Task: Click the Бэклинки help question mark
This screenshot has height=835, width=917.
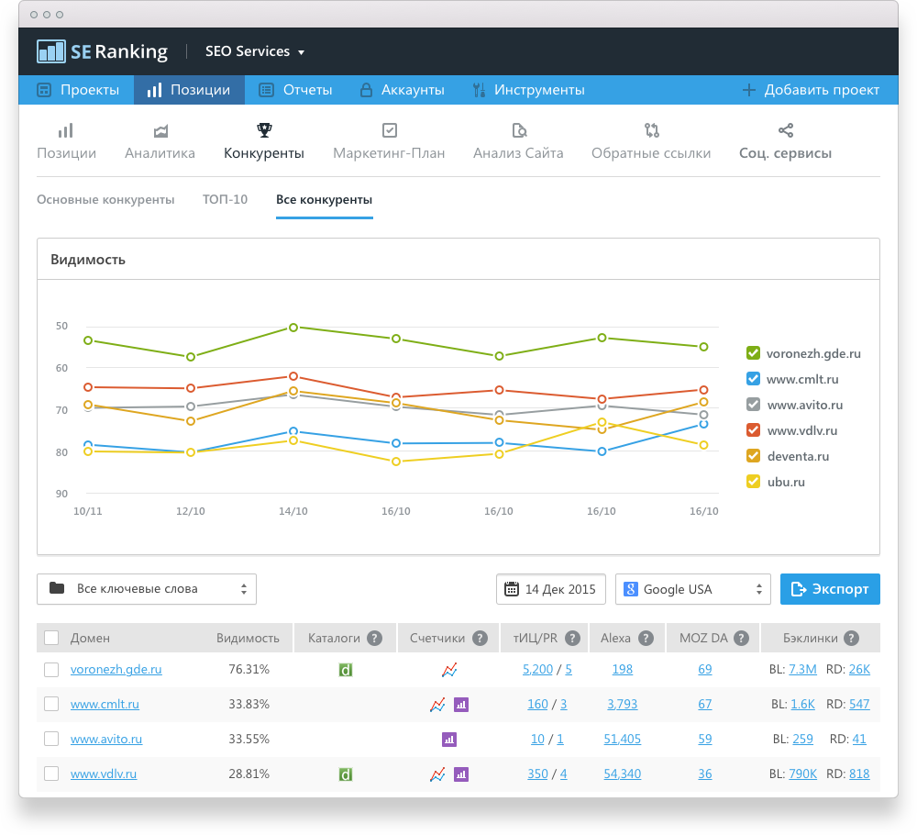Action: pyautogui.click(x=852, y=639)
